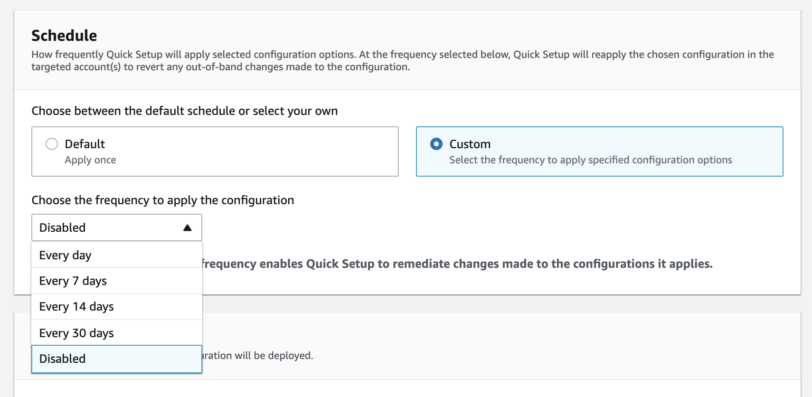Click the Schedule section heading
Viewport: 812px width, 397px height.
point(64,35)
